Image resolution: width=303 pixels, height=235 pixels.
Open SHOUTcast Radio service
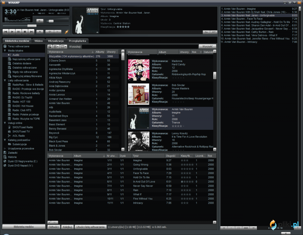tap(23, 127)
